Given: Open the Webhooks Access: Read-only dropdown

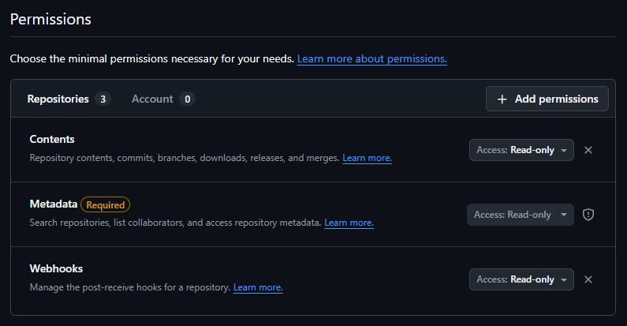Looking at the screenshot, I should tap(521, 279).
